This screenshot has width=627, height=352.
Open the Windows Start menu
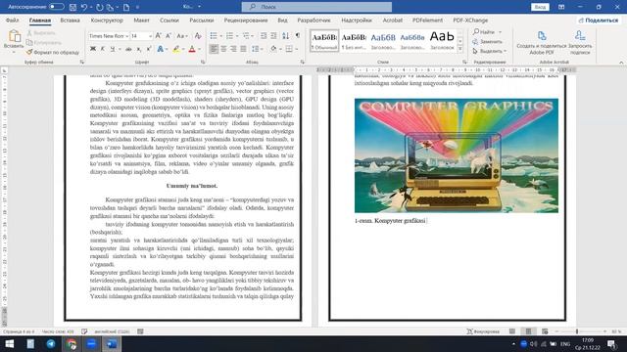9,343
